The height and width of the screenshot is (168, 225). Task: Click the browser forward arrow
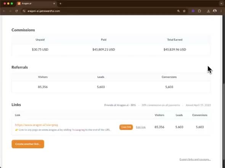point(10,11)
